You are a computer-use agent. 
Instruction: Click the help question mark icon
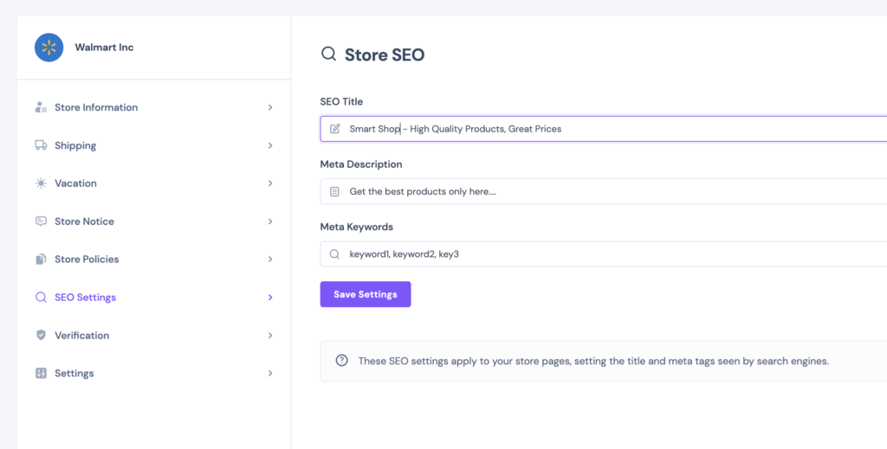tap(341, 361)
